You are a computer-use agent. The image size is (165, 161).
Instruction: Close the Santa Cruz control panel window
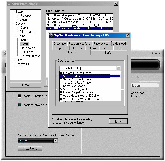click(160, 53)
